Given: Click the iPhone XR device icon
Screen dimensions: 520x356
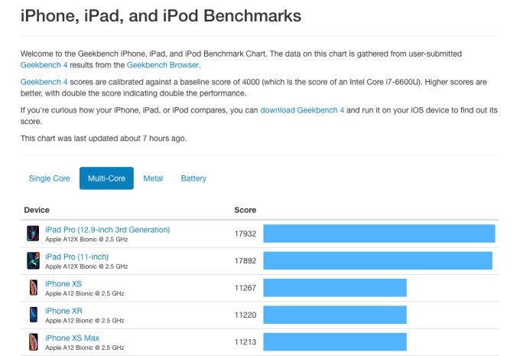Looking at the screenshot, I should coord(33,315).
